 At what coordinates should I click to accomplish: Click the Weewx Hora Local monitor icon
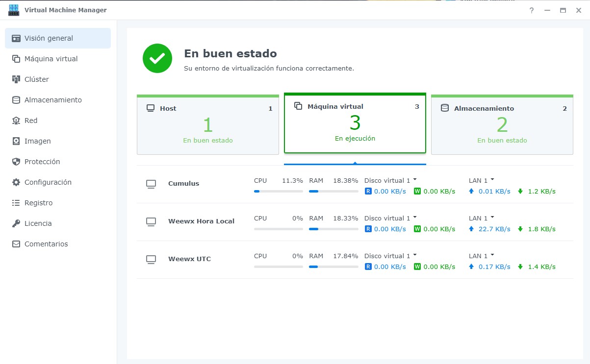(x=151, y=221)
